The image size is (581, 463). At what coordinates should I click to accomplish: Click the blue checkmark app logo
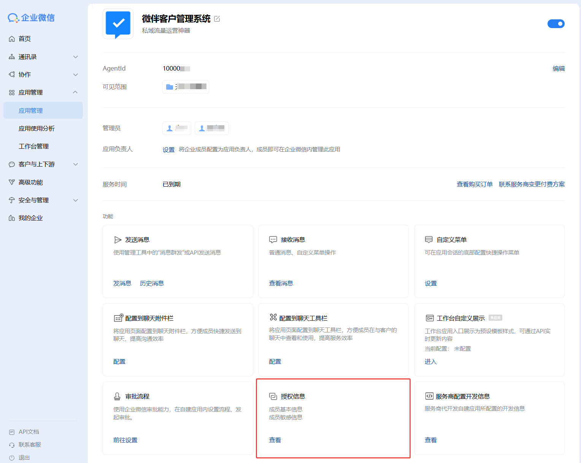pos(118,24)
